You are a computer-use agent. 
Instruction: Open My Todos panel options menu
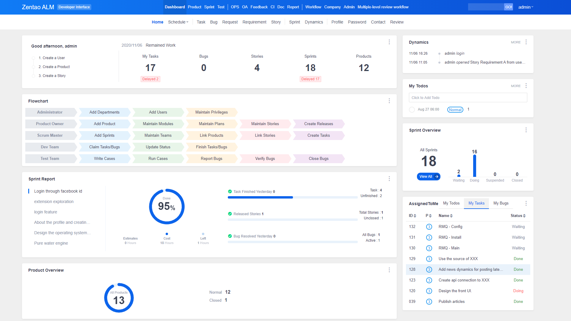(526, 86)
